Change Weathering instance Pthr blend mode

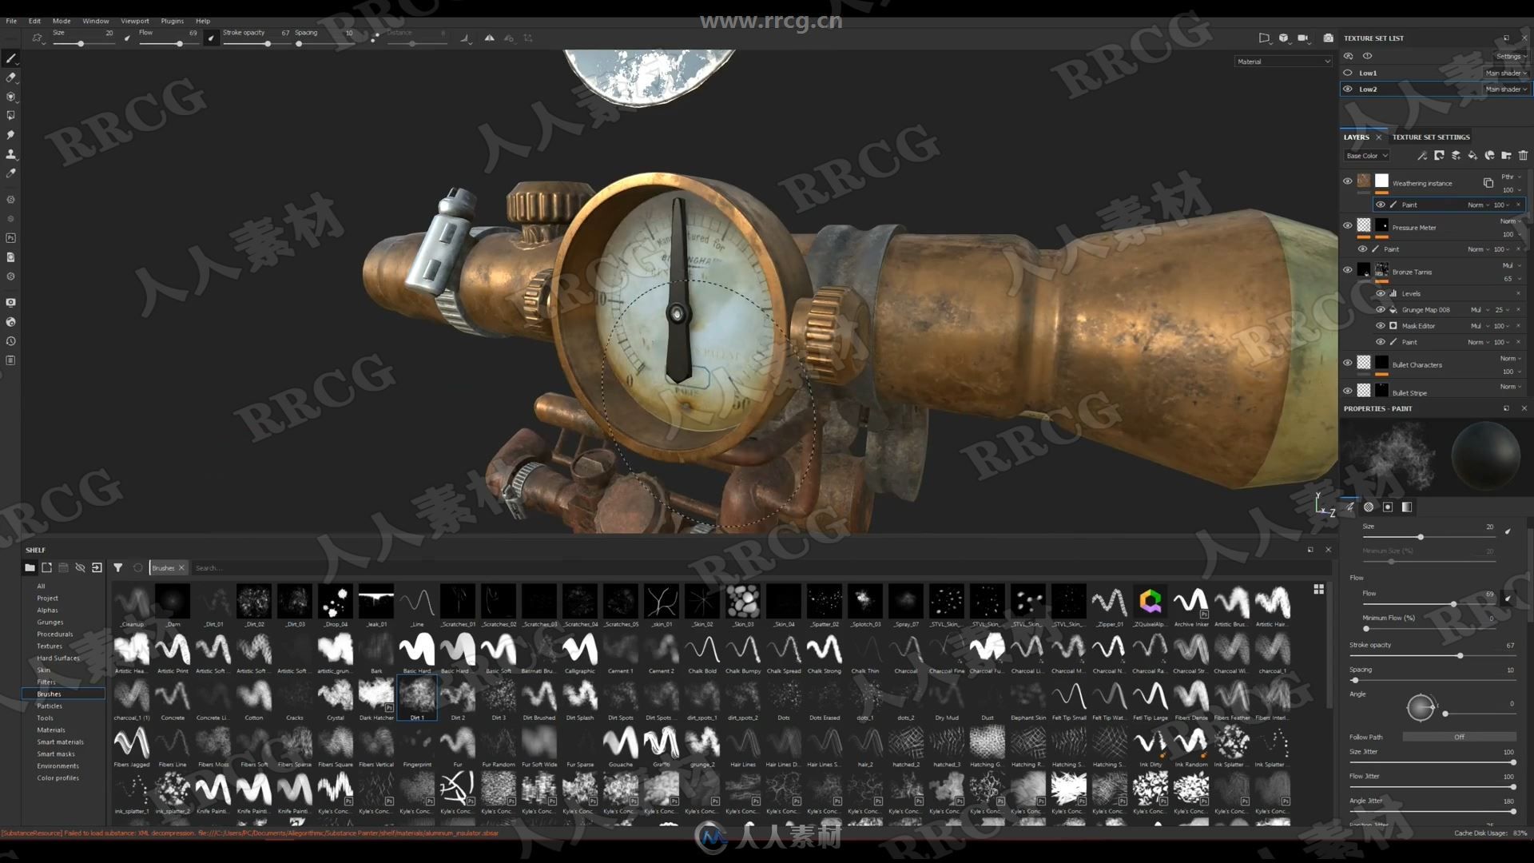(1511, 177)
